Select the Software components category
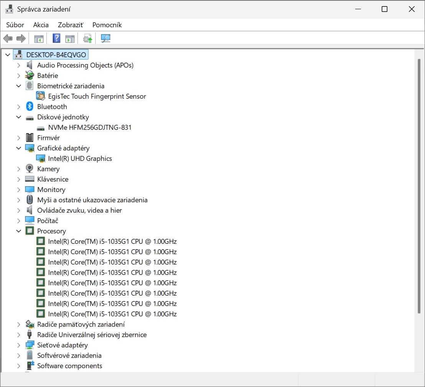Screen dimensions: 425x387 (x=70, y=366)
